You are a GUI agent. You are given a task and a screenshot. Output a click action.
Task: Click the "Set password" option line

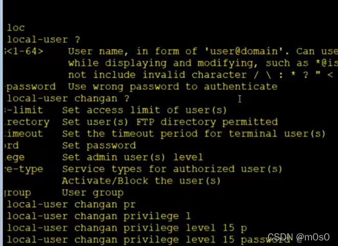coord(99,145)
